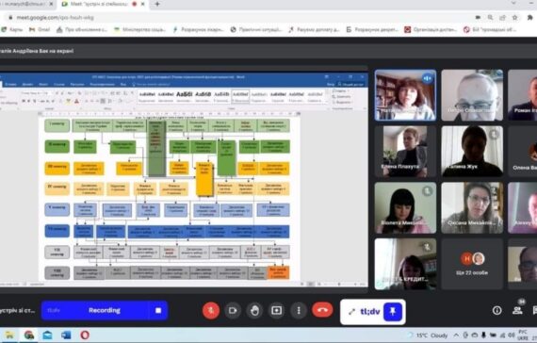The height and width of the screenshot is (343, 537).
Task: Click the meet.google.com address bar
Action: point(239,18)
